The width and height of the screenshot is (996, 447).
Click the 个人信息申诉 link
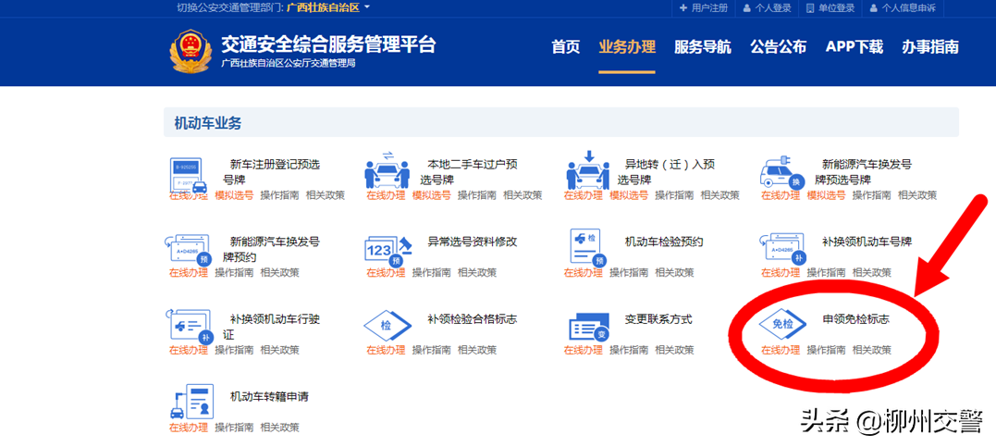[x=908, y=8]
